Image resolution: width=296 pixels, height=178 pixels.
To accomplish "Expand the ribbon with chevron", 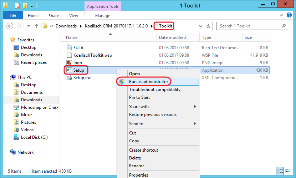I will coord(281,15).
